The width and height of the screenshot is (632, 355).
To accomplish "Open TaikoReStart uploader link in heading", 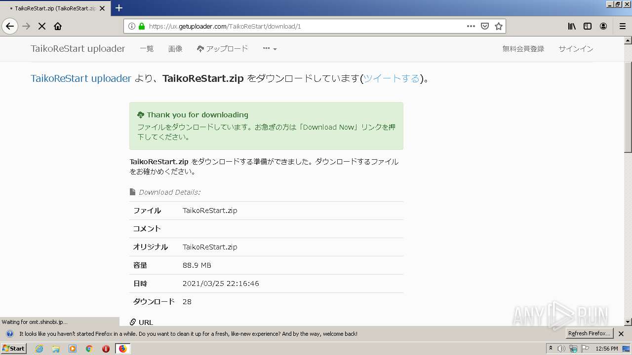I will pyautogui.click(x=81, y=78).
